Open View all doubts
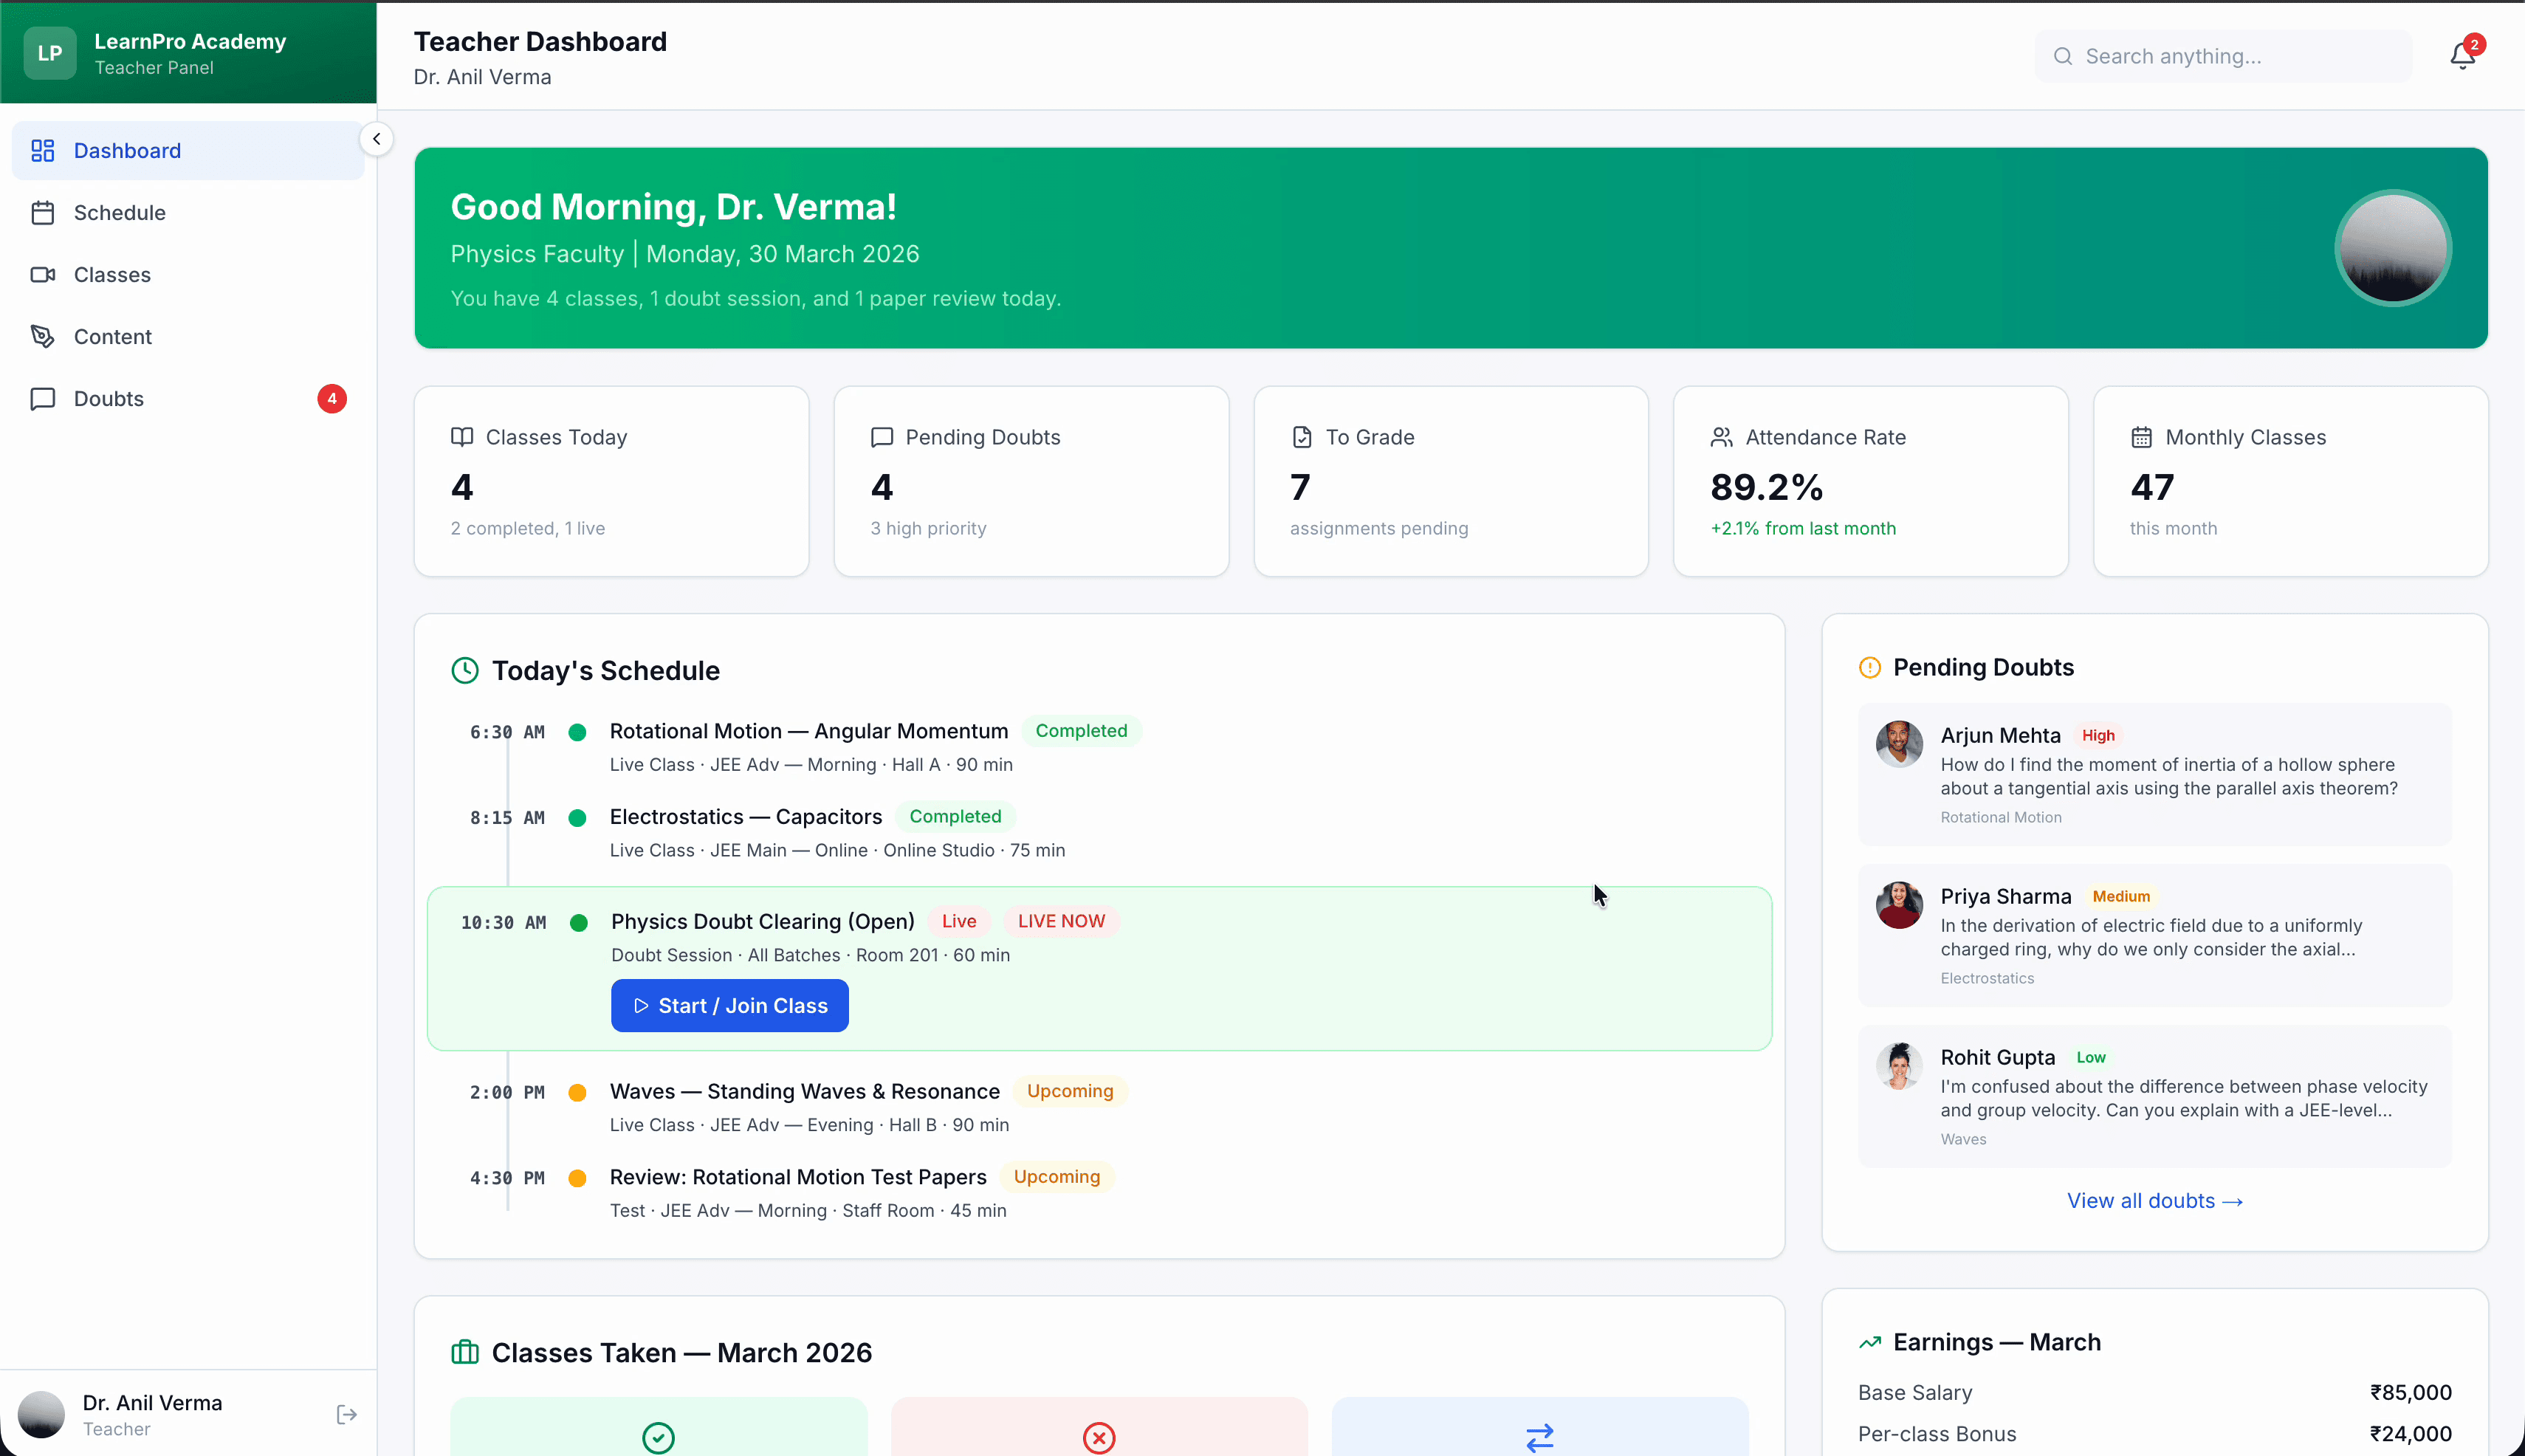The width and height of the screenshot is (2525, 1456). [2153, 1200]
